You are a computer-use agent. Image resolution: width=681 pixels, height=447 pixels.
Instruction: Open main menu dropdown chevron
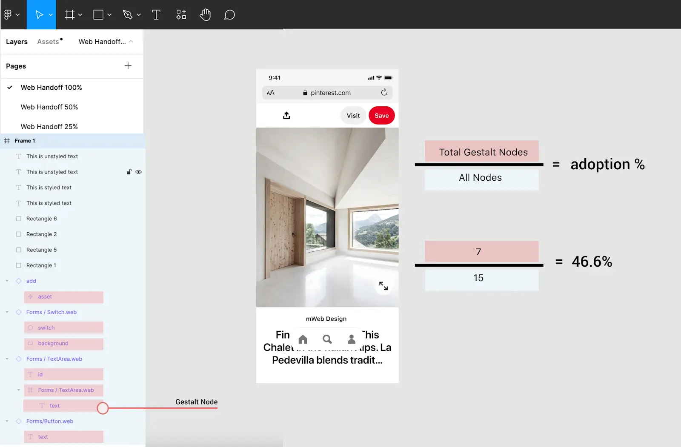[x=17, y=15]
